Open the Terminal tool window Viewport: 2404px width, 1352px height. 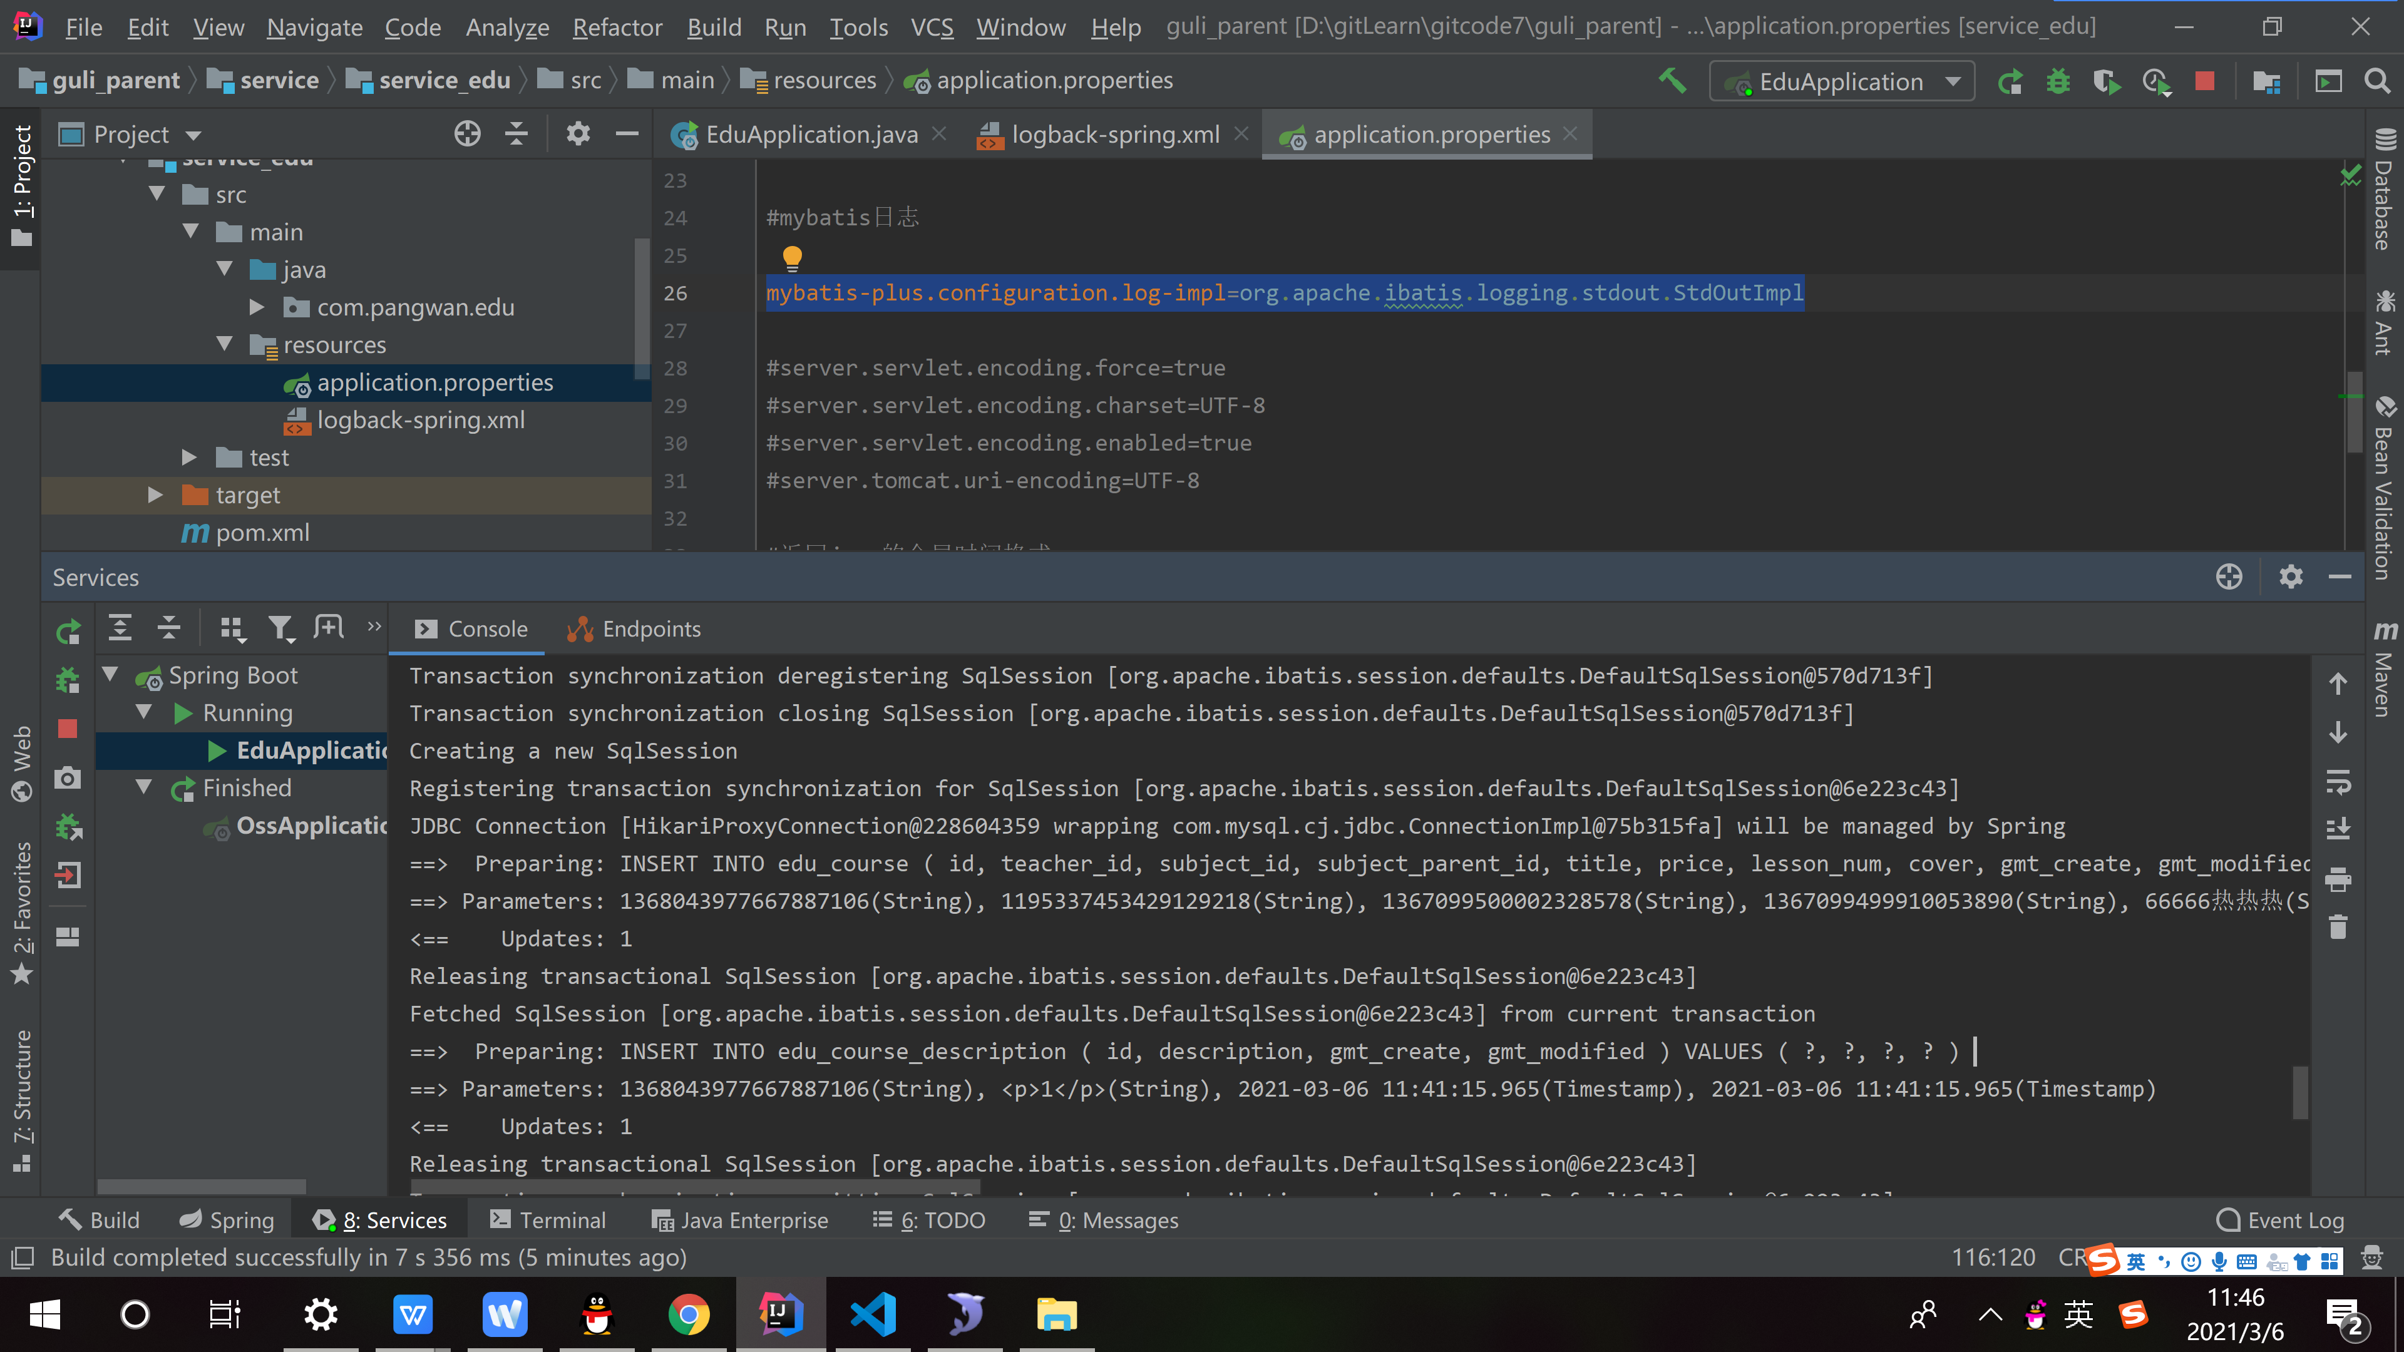tap(548, 1219)
